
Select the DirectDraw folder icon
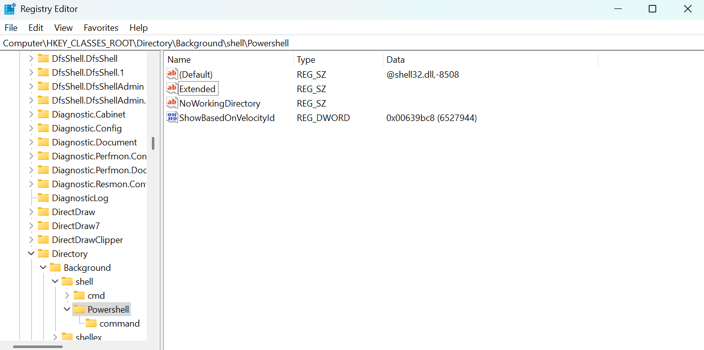[x=43, y=212]
